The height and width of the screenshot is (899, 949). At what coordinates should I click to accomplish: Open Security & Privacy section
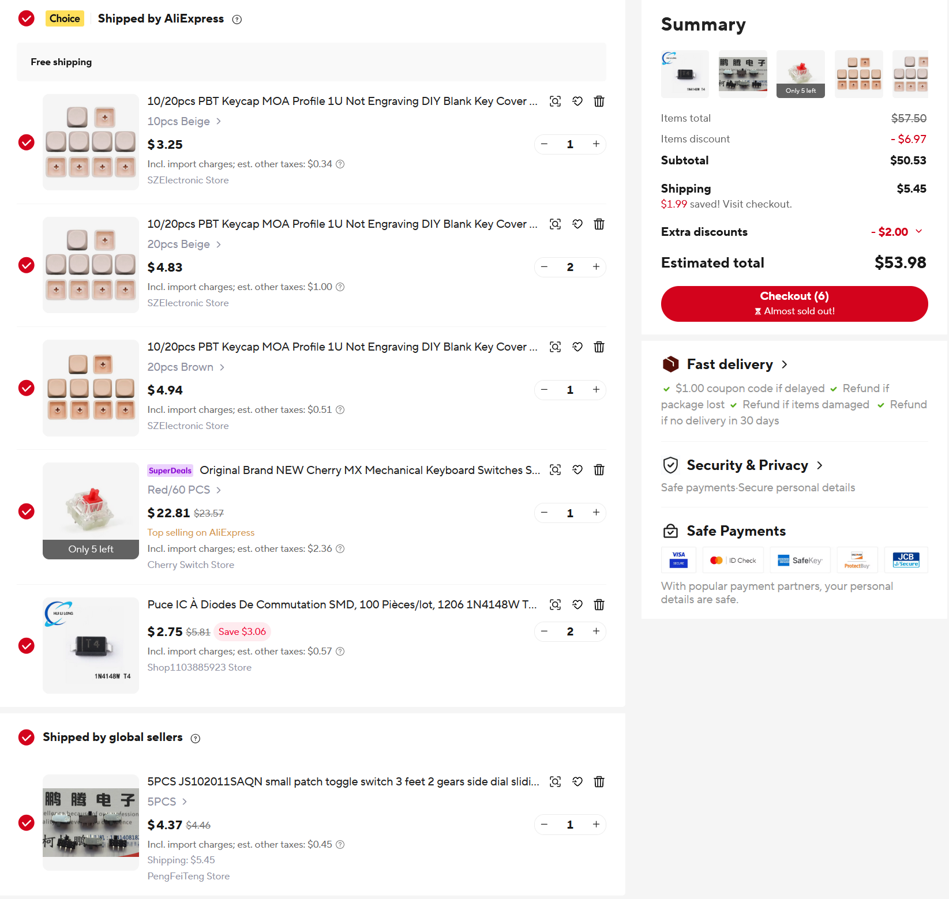(747, 465)
